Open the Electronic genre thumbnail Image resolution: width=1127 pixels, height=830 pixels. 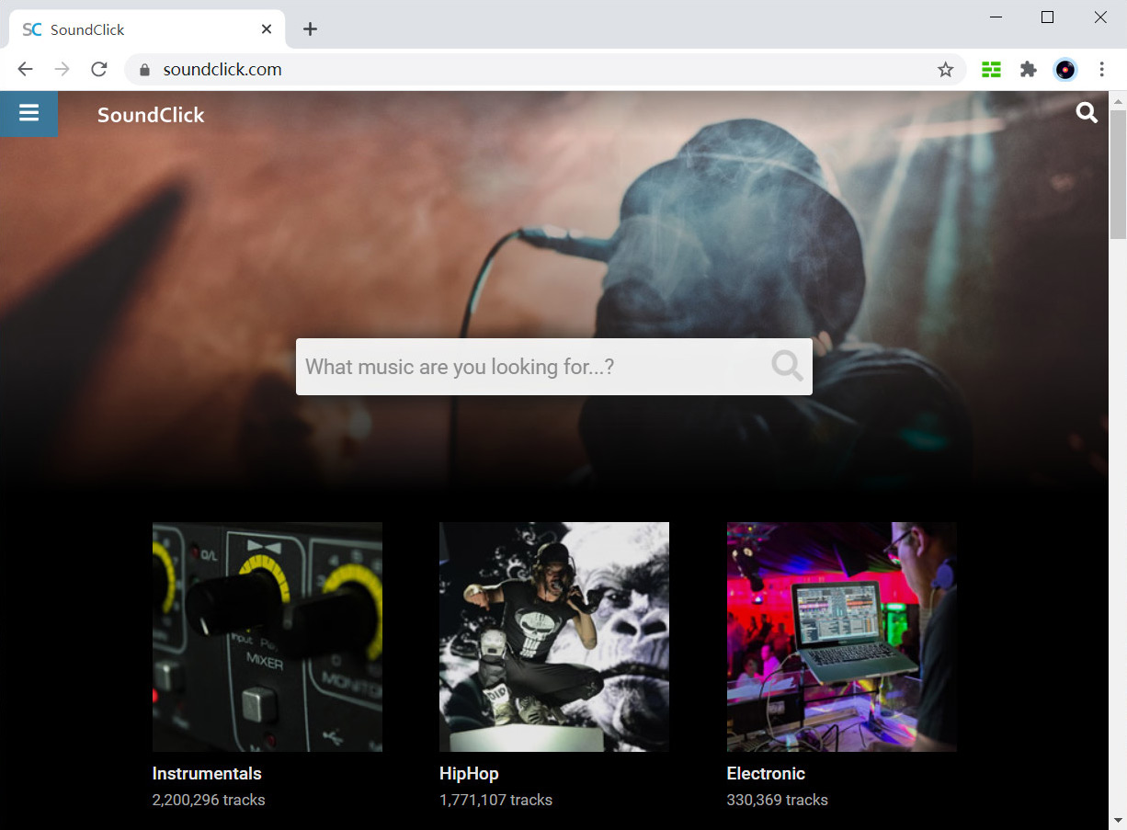tap(841, 637)
